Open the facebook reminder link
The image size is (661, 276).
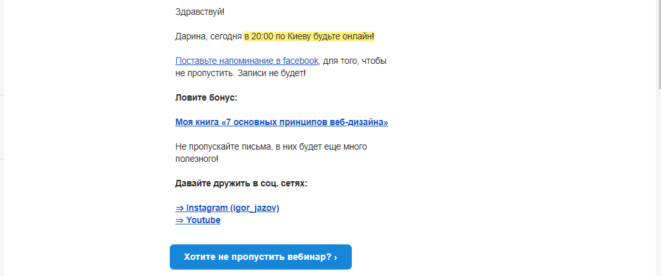[x=247, y=61]
